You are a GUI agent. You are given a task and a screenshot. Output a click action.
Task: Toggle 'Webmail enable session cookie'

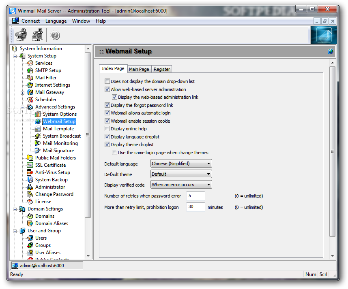coord(107,121)
